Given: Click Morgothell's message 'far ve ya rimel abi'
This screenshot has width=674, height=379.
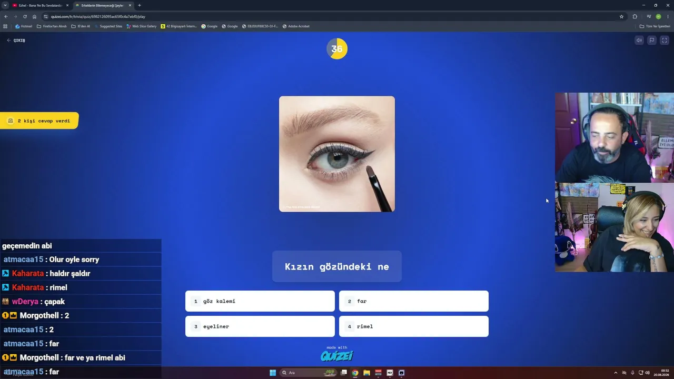Looking at the screenshot, I should 95,358.
